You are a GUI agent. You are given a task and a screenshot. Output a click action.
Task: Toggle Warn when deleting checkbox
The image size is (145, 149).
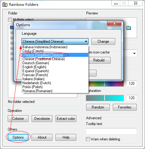pos(88,139)
